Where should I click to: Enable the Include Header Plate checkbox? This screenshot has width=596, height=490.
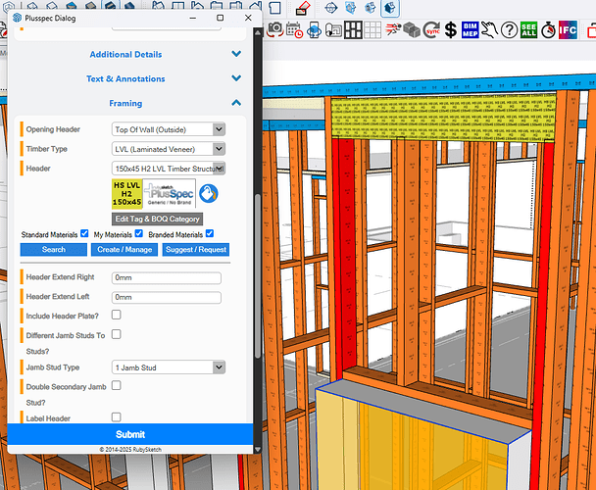point(117,315)
